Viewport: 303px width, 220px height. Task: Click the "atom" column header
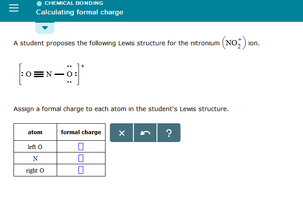[35, 132]
